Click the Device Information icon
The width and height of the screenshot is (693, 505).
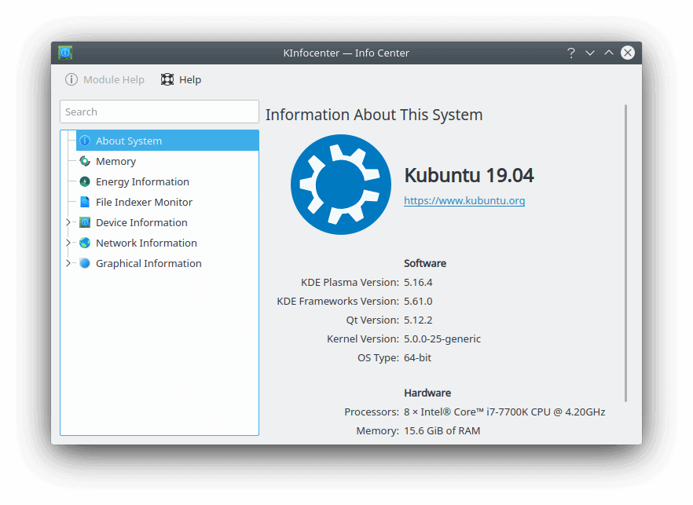85,222
